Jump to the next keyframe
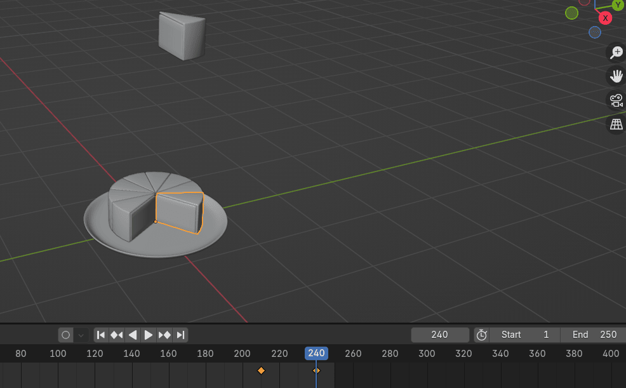This screenshot has width=626, height=388. (x=164, y=335)
